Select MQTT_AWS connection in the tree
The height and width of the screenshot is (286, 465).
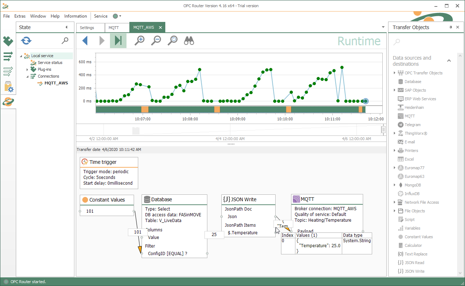pos(56,83)
